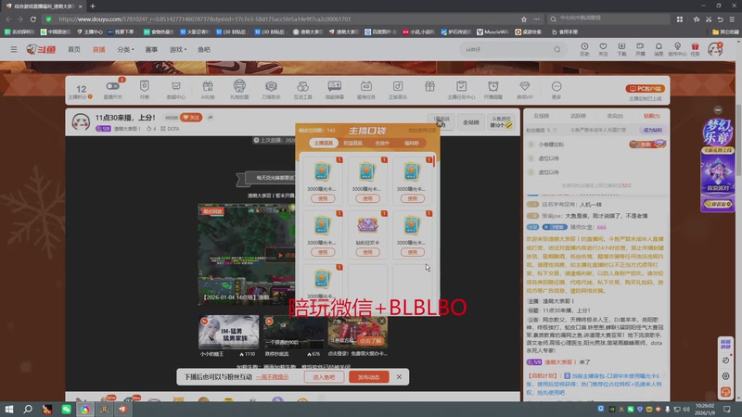Screen dimensions: 742x417
Task: Open the 主播任务中心 task center icon
Action: (461, 89)
